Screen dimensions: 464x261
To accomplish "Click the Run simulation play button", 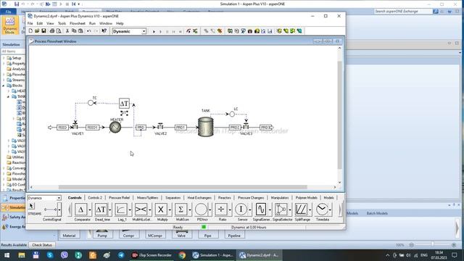I will click(154, 31).
